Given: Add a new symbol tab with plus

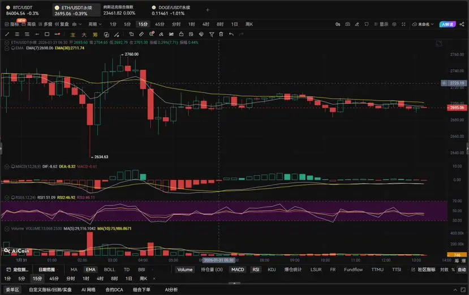Looking at the screenshot, I should pos(208,10).
